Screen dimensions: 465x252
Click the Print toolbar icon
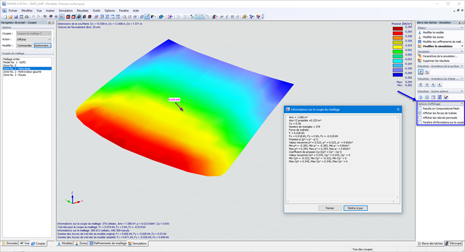(26, 17)
